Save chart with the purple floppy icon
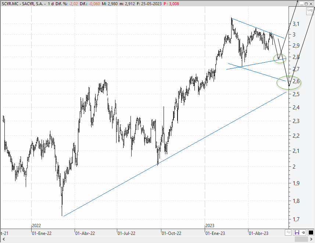This screenshot has height=243, width=315. [297, 233]
